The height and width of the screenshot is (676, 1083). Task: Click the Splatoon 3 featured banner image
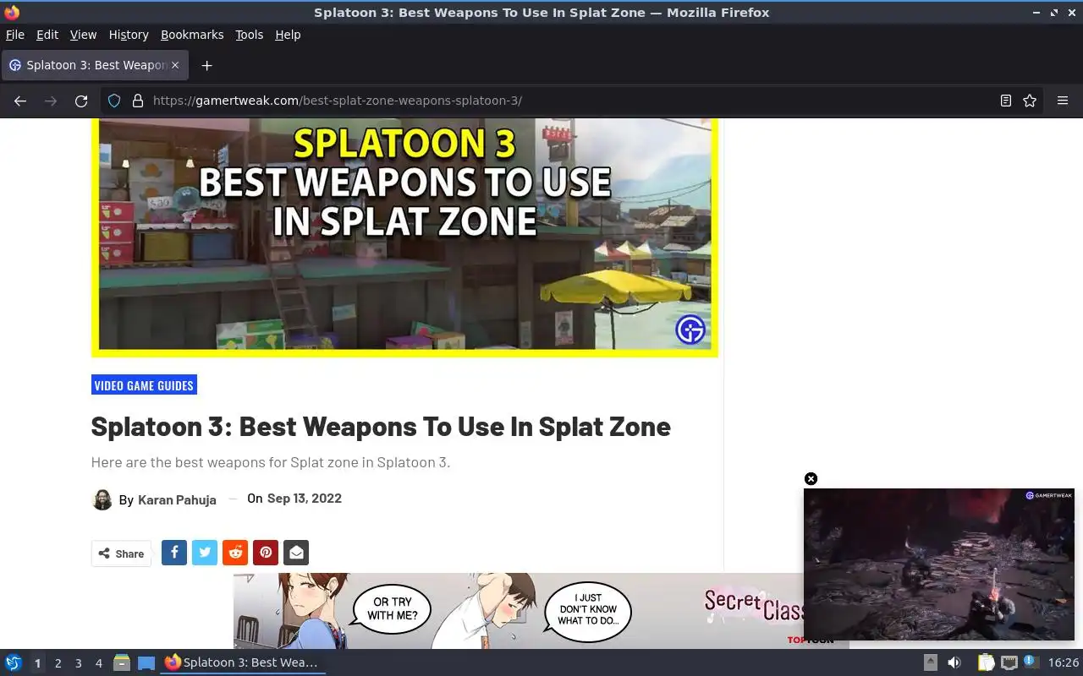[404, 237]
